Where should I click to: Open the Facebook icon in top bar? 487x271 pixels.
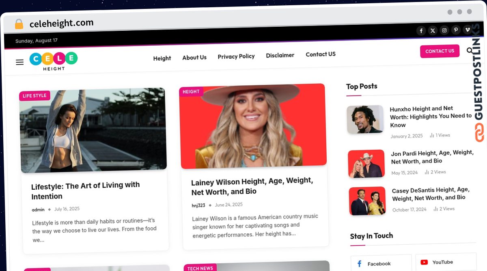click(x=421, y=31)
